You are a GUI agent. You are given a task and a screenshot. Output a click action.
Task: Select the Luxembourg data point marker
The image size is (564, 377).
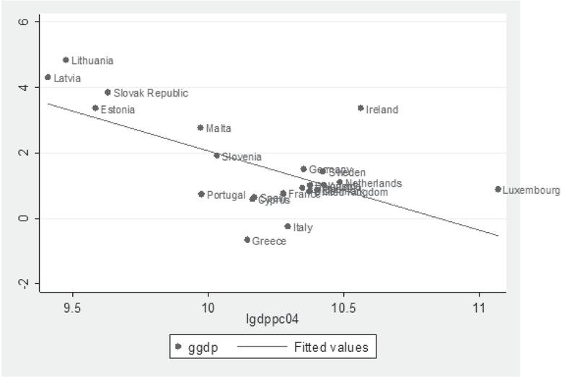pos(498,189)
